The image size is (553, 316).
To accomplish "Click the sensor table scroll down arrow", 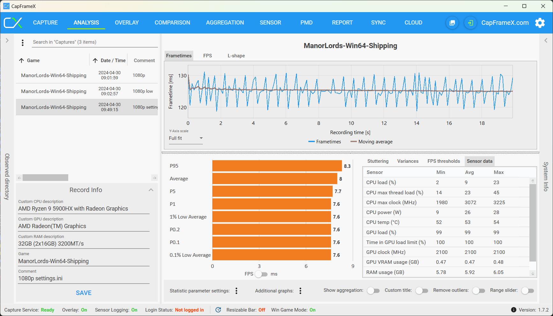I will (533, 273).
